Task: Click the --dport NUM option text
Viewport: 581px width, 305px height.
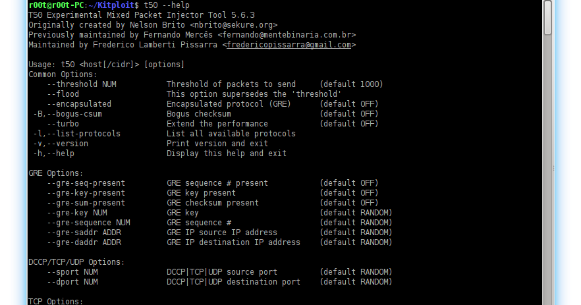Action: (x=72, y=282)
